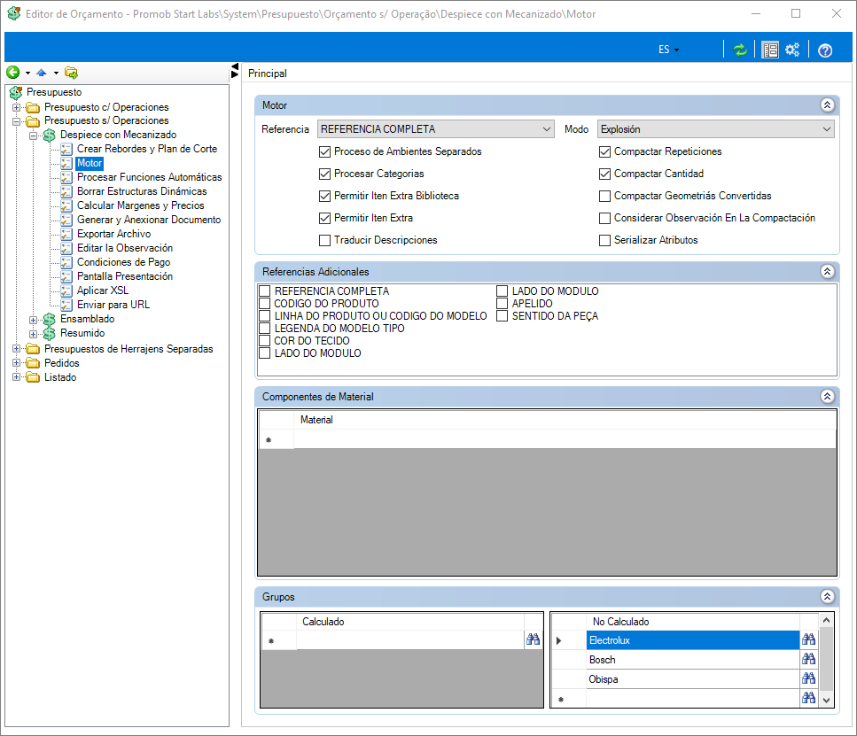Click the binoculars icon beside Electrolux
The width and height of the screenshot is (857, 736).
[x=808, y=639]
